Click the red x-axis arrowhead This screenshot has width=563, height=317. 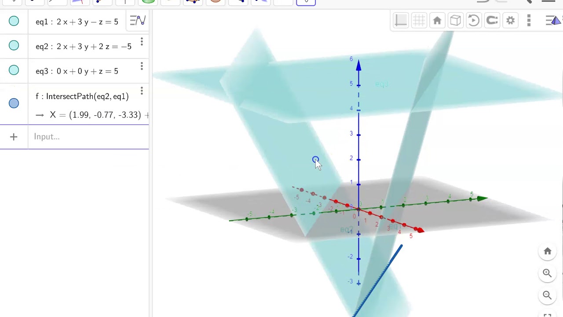tap(420, 230)
